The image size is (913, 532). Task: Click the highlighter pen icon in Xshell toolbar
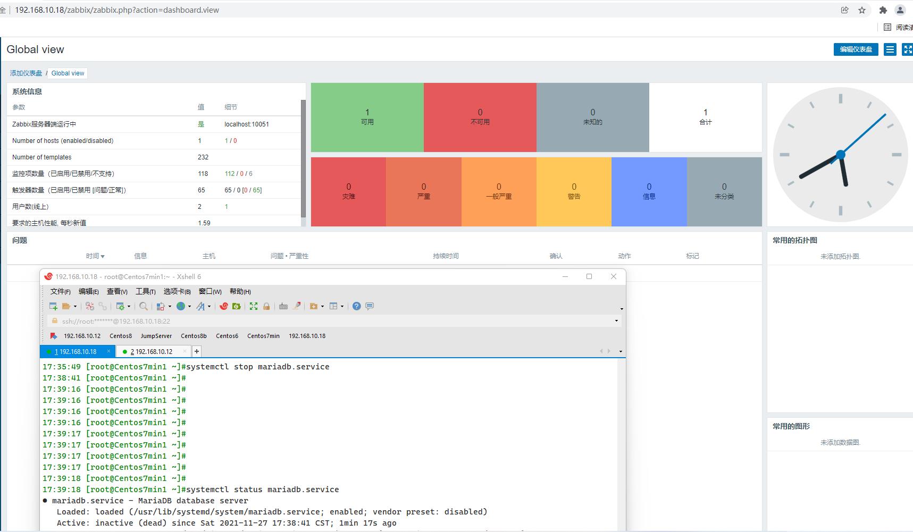297,306
